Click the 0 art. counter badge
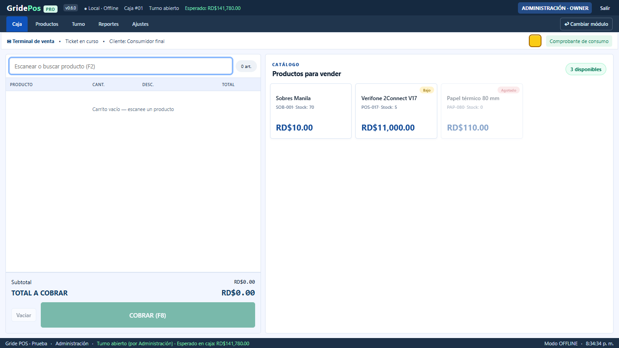Screen dimensions: 619x348 click(246, 66)
